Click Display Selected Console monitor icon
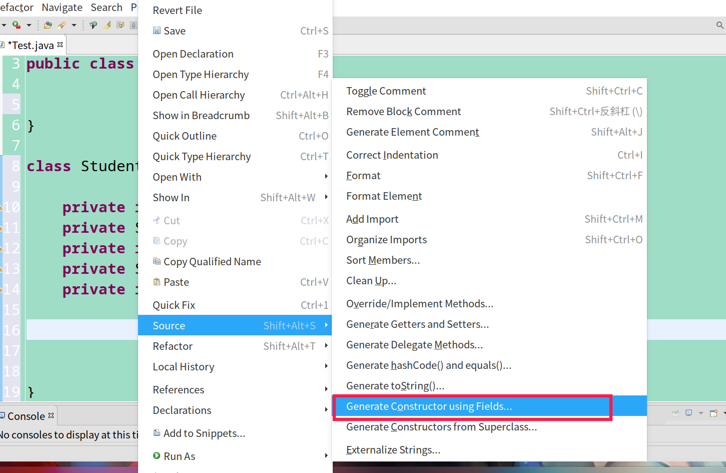This screenshot has height=473, width=726. [x=688, y=413]
